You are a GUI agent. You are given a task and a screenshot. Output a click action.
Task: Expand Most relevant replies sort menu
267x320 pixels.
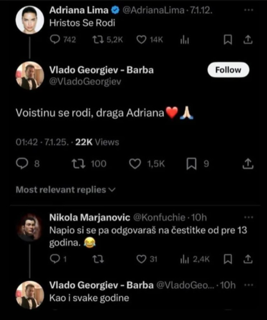click(66, 190)
